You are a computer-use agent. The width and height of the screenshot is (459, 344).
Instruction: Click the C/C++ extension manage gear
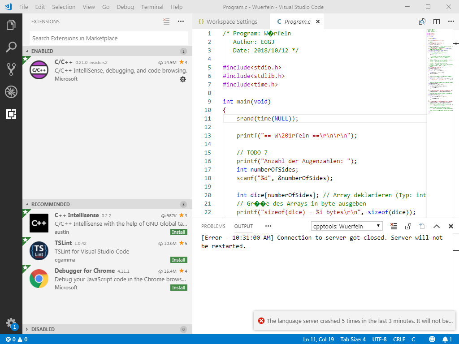(183, 79)
